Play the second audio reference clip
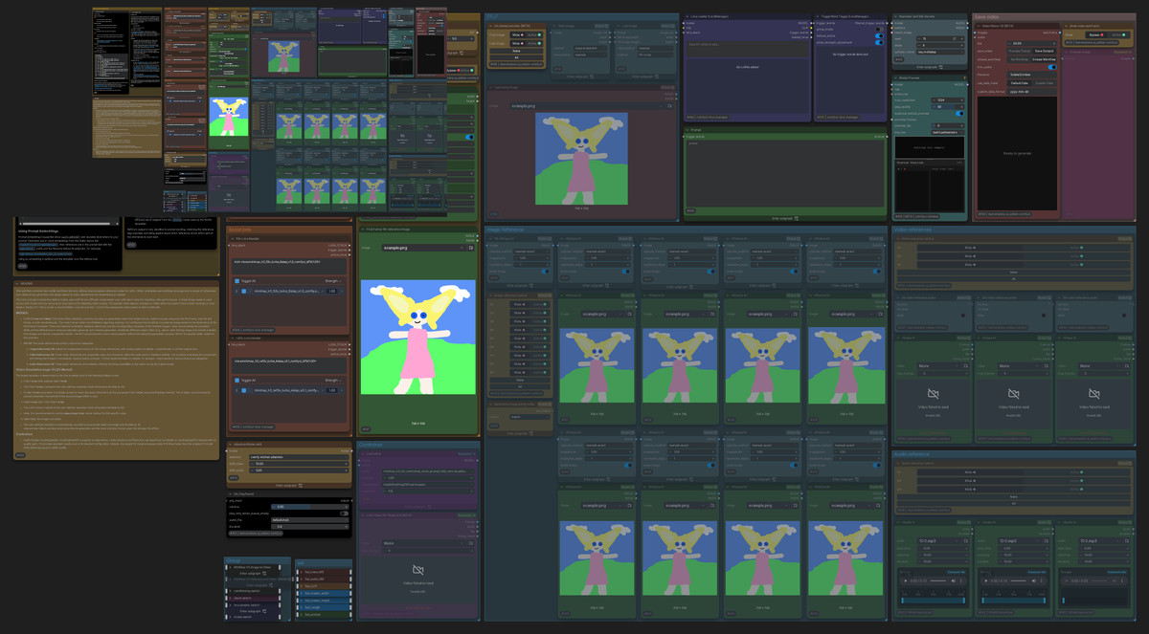The image size is (1149, 634). [987, 580]
